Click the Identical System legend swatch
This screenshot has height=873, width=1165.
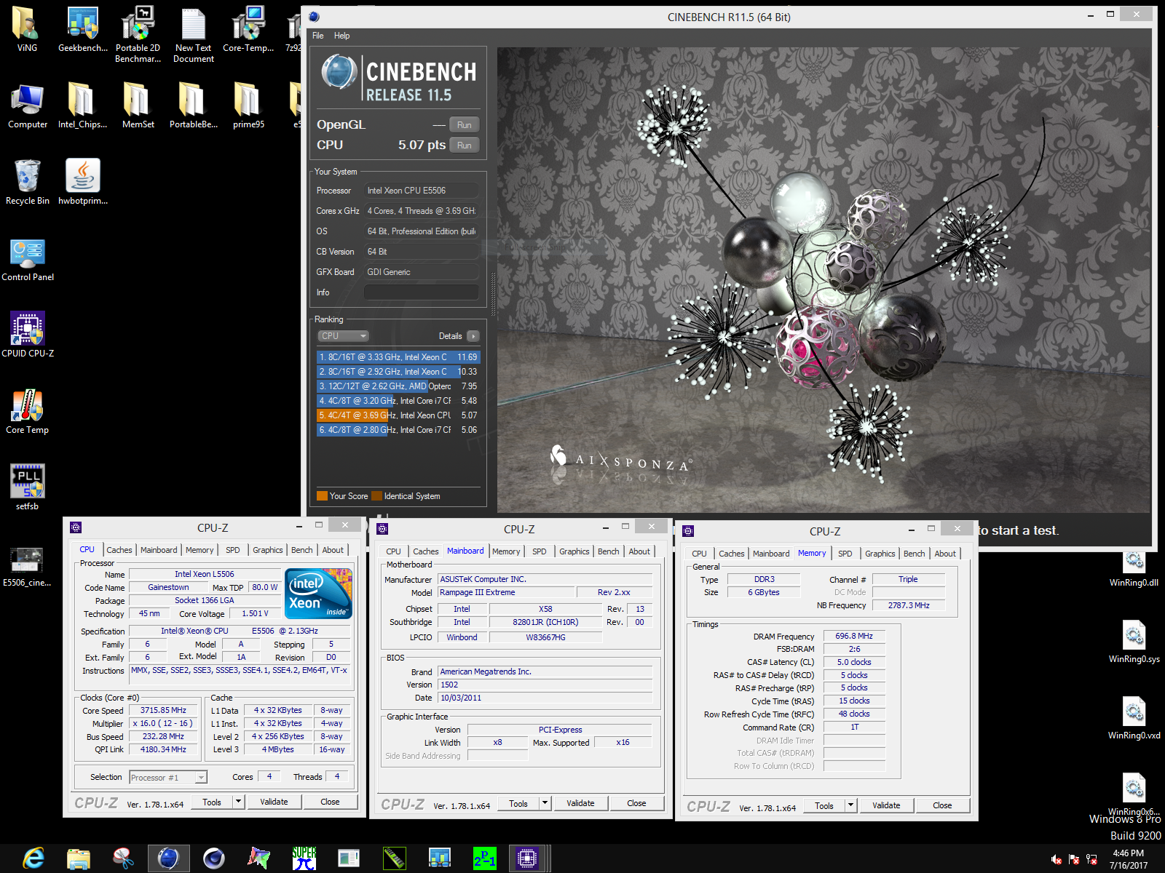(376, 496)
